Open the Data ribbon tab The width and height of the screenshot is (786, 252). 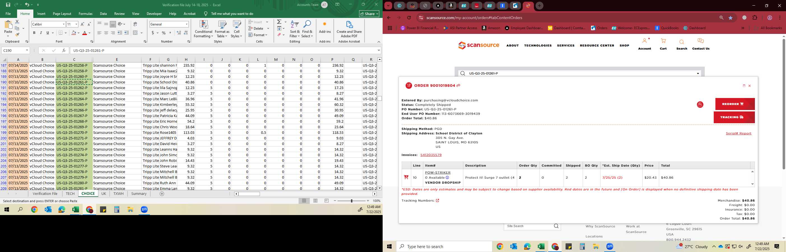103,14
